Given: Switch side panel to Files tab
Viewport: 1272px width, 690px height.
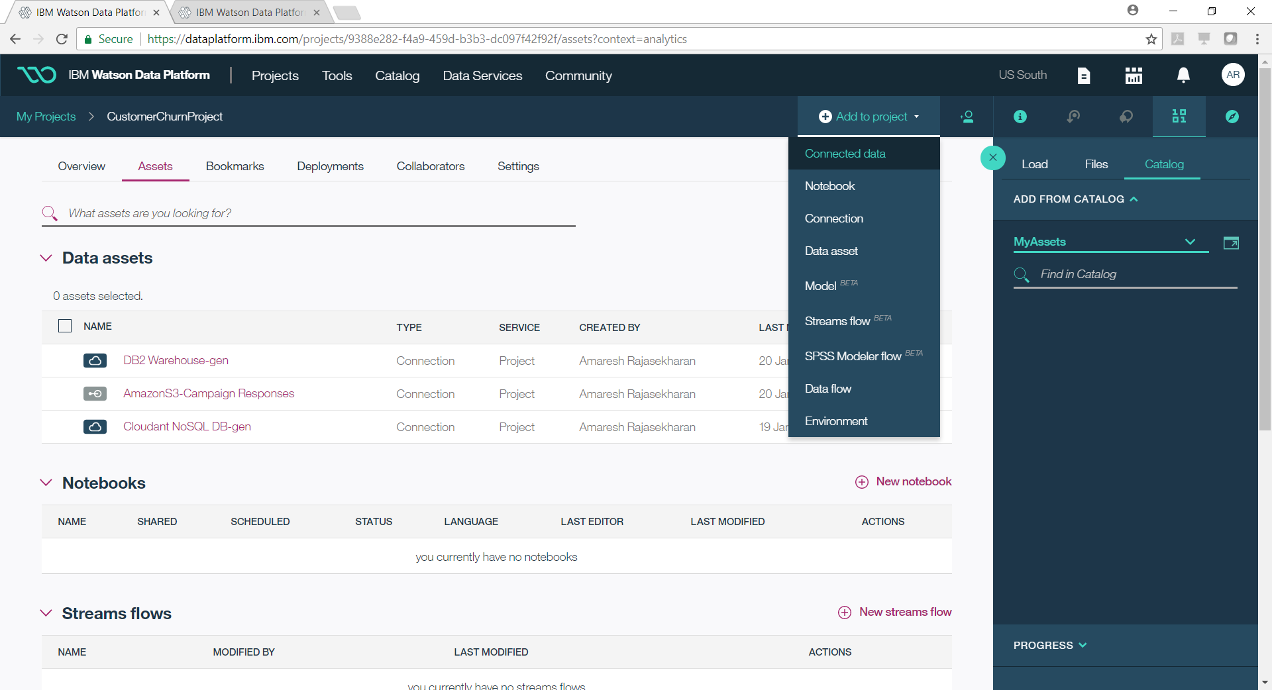Looking at the screenshot, I should [x=1096, y=164].
